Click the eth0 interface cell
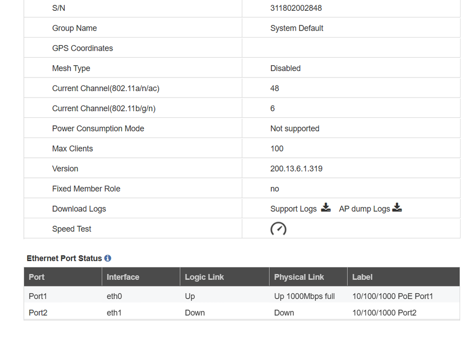This screenshot has height=337, width=469. (114, 296)
